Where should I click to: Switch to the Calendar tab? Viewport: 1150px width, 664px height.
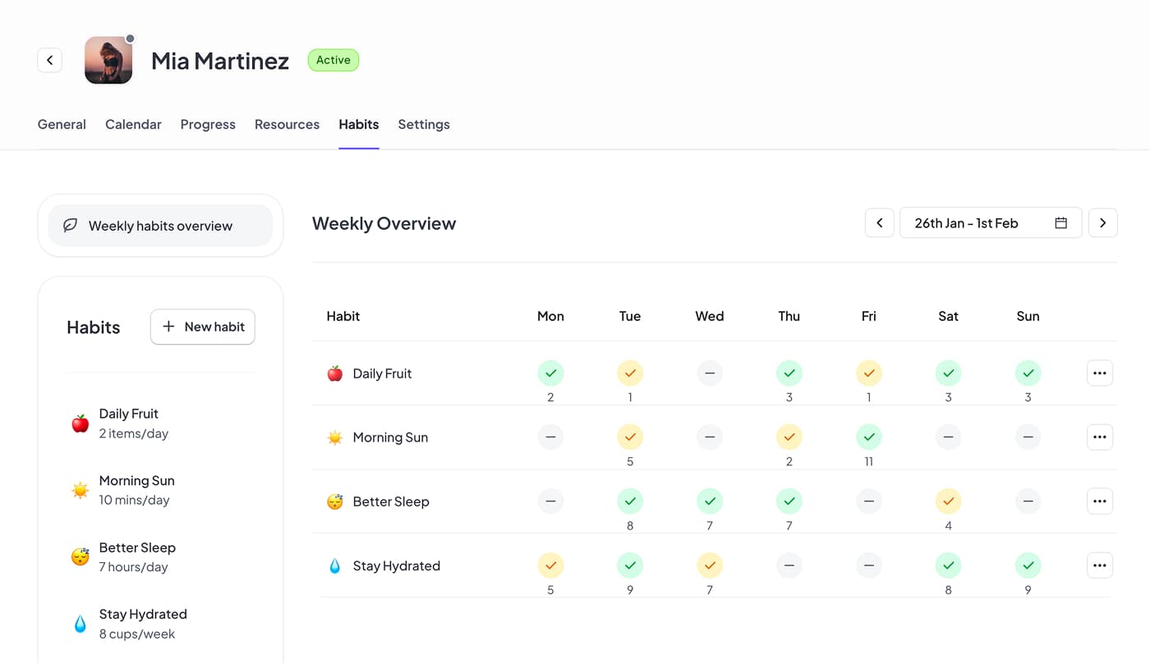(133, 124)
